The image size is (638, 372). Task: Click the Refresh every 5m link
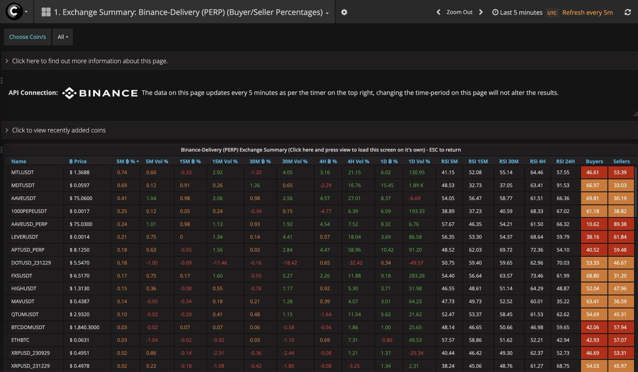[x=587, y=12]
